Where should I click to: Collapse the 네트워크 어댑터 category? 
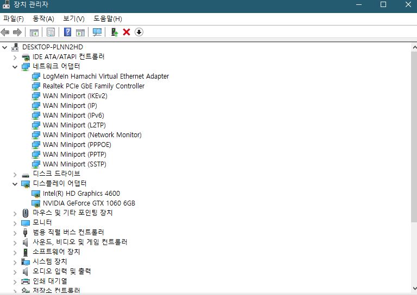click(x=15, y=67)
